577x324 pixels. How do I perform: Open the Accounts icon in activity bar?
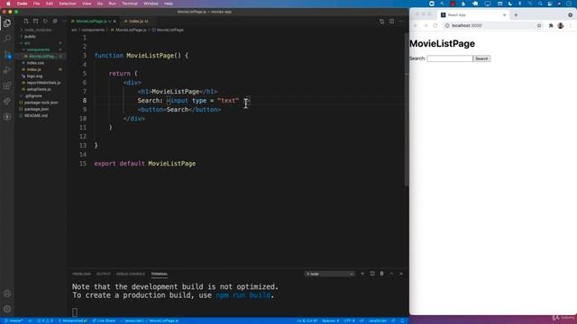coord(7,293)
